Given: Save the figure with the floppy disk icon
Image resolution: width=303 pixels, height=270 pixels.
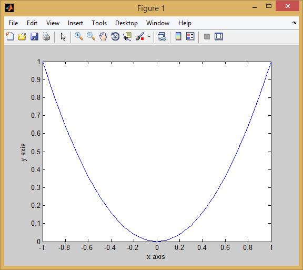Looking at the screenshot, I should [x=34, y=36].
